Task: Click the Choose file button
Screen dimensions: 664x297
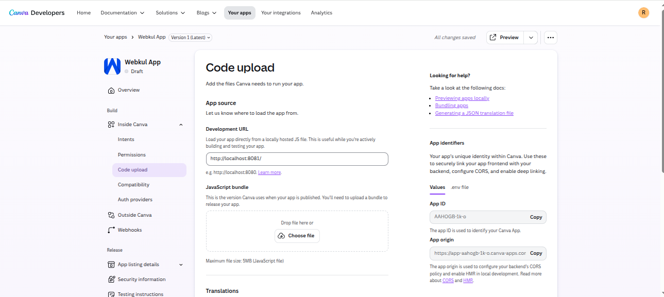Action: coord(297,236)
